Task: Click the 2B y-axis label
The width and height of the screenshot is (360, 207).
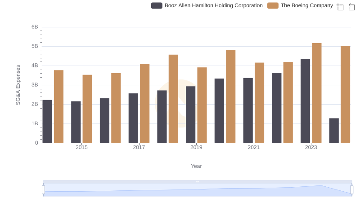Action: (35, 104)
